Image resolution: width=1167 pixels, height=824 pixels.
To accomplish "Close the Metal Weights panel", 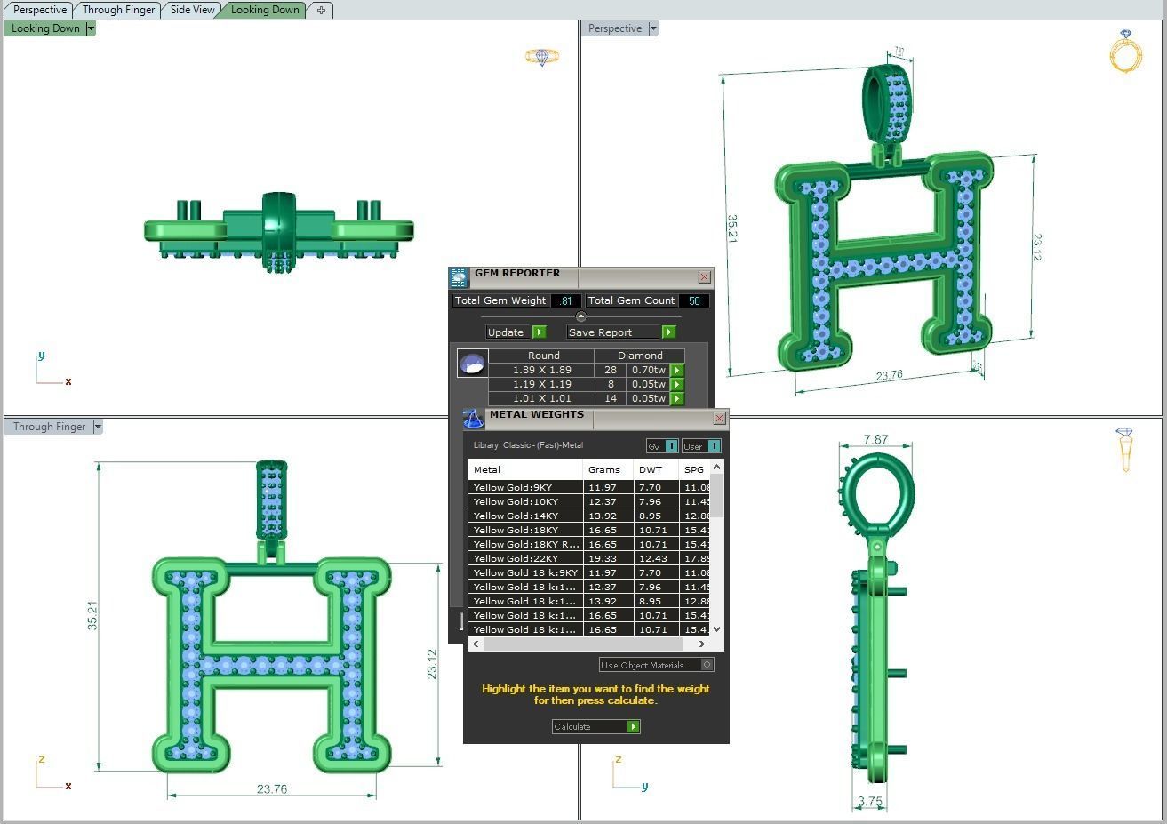I will click(x=720, y=419).
